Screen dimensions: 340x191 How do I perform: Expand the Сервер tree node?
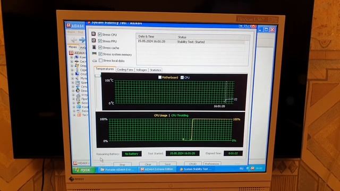(72, 70)
